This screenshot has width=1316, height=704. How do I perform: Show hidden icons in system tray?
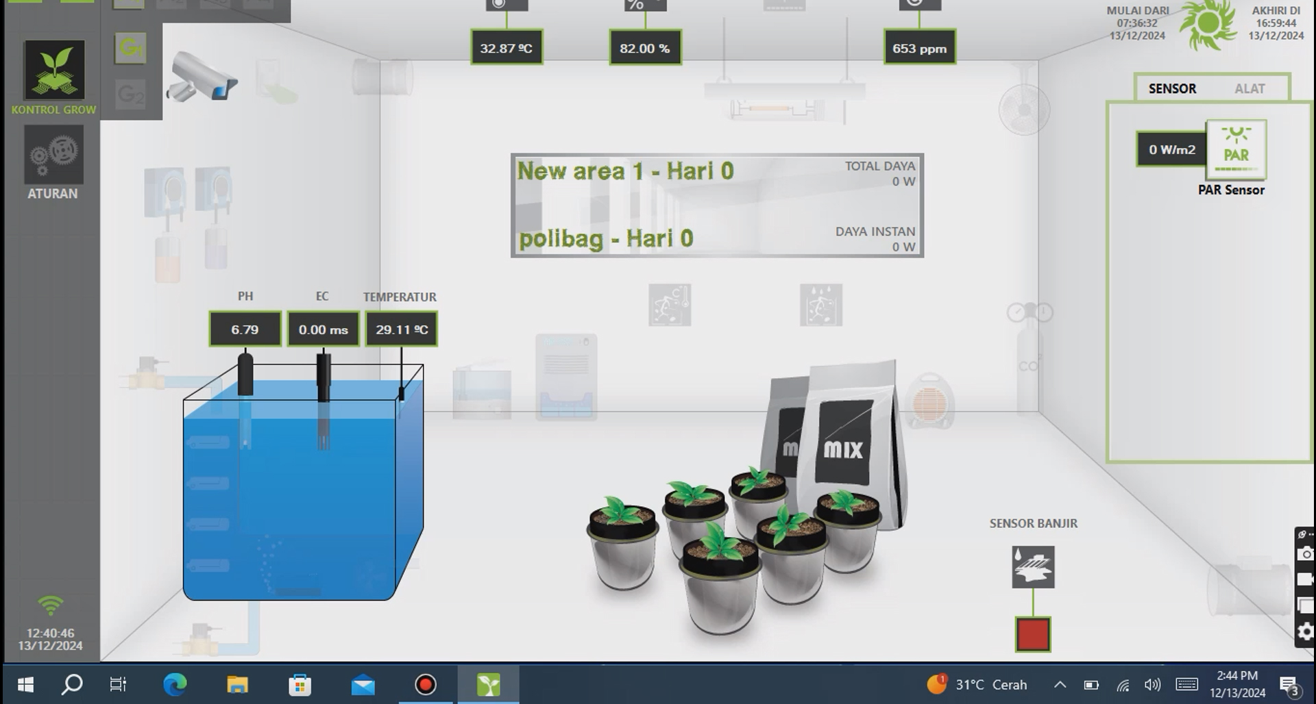tap(1060, 685)
